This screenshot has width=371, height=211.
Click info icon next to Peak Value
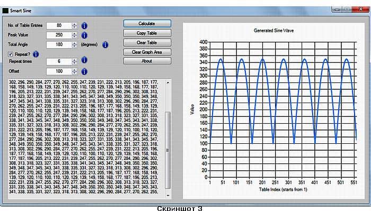click(x=84, y=35)
